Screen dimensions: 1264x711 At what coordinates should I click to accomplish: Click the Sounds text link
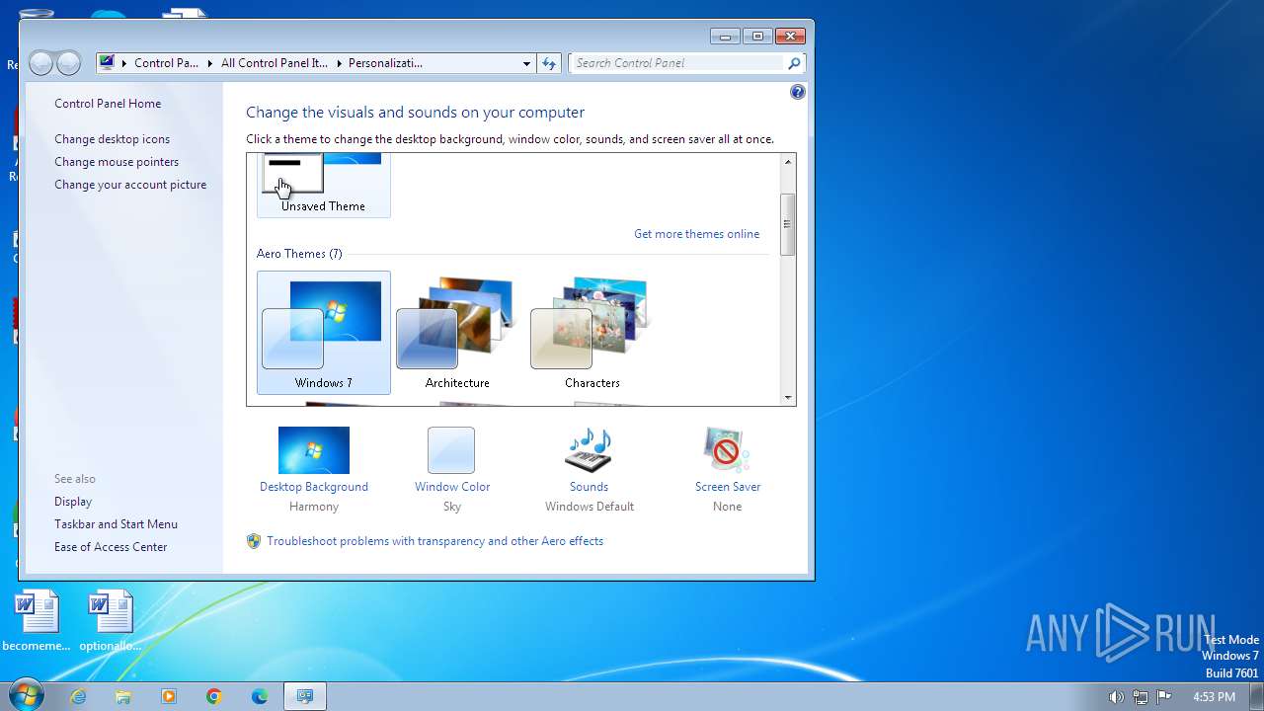pos(589,487)
